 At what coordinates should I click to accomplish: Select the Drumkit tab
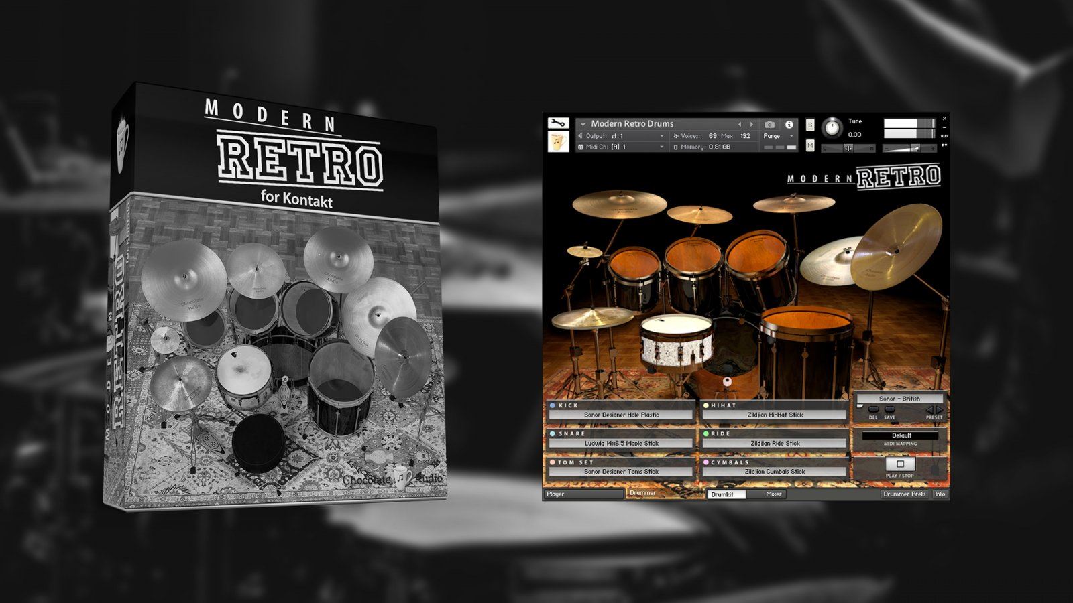(727, 494)
